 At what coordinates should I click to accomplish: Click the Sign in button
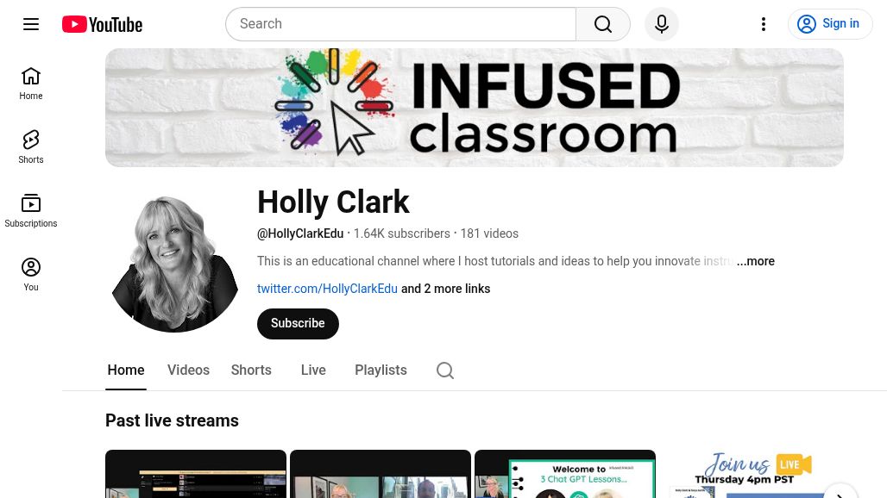point(830,24)
